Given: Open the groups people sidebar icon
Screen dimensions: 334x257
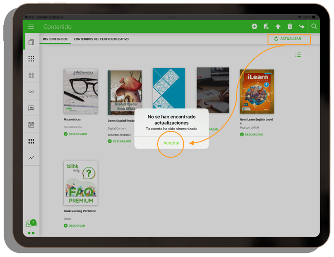Looking at the screenshot, I should (x=31, y=75).
